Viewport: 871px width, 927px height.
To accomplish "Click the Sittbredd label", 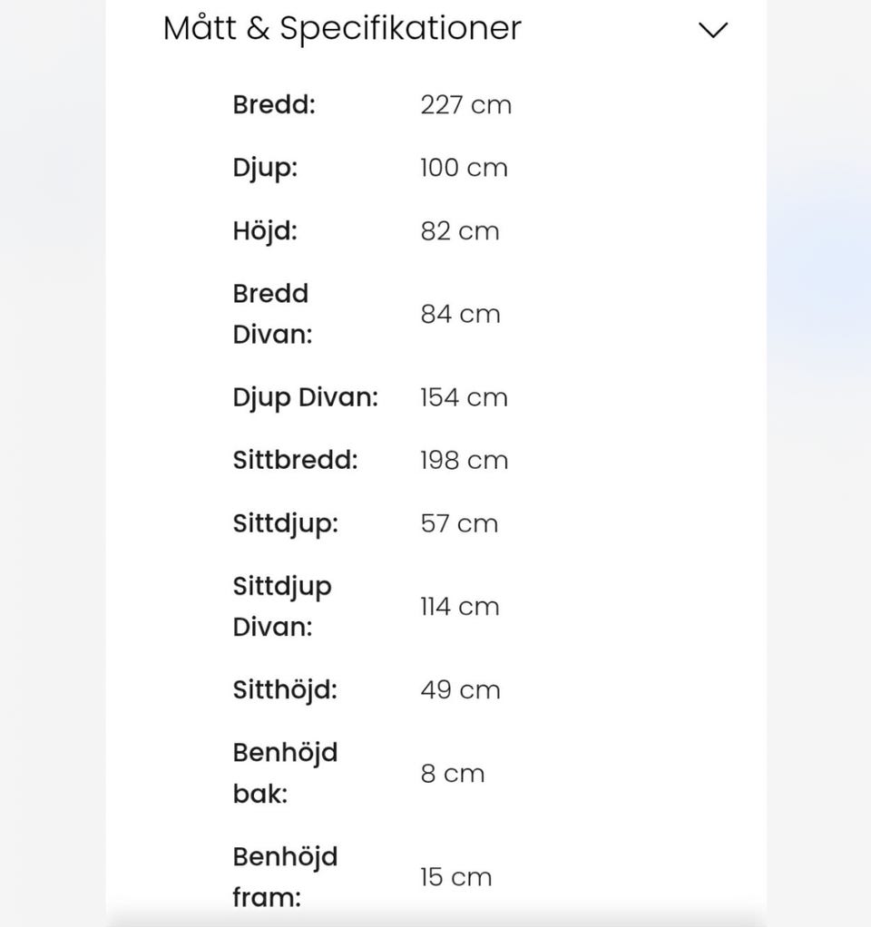I will pyautogui.click(x=295, y=460).
